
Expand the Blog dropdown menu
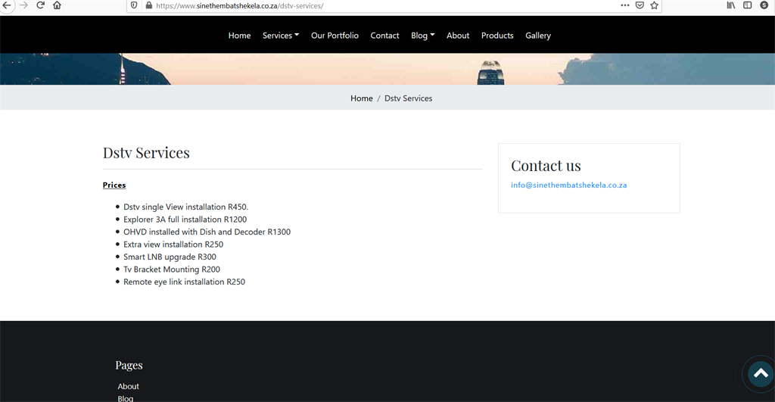[422, 36]
